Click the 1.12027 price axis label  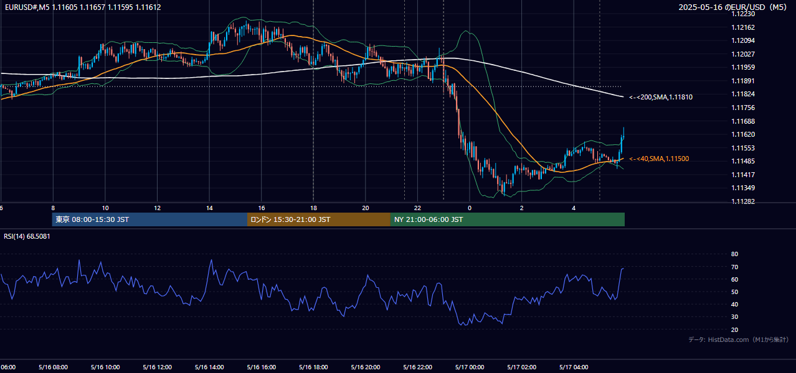click(x=743, y=54)
